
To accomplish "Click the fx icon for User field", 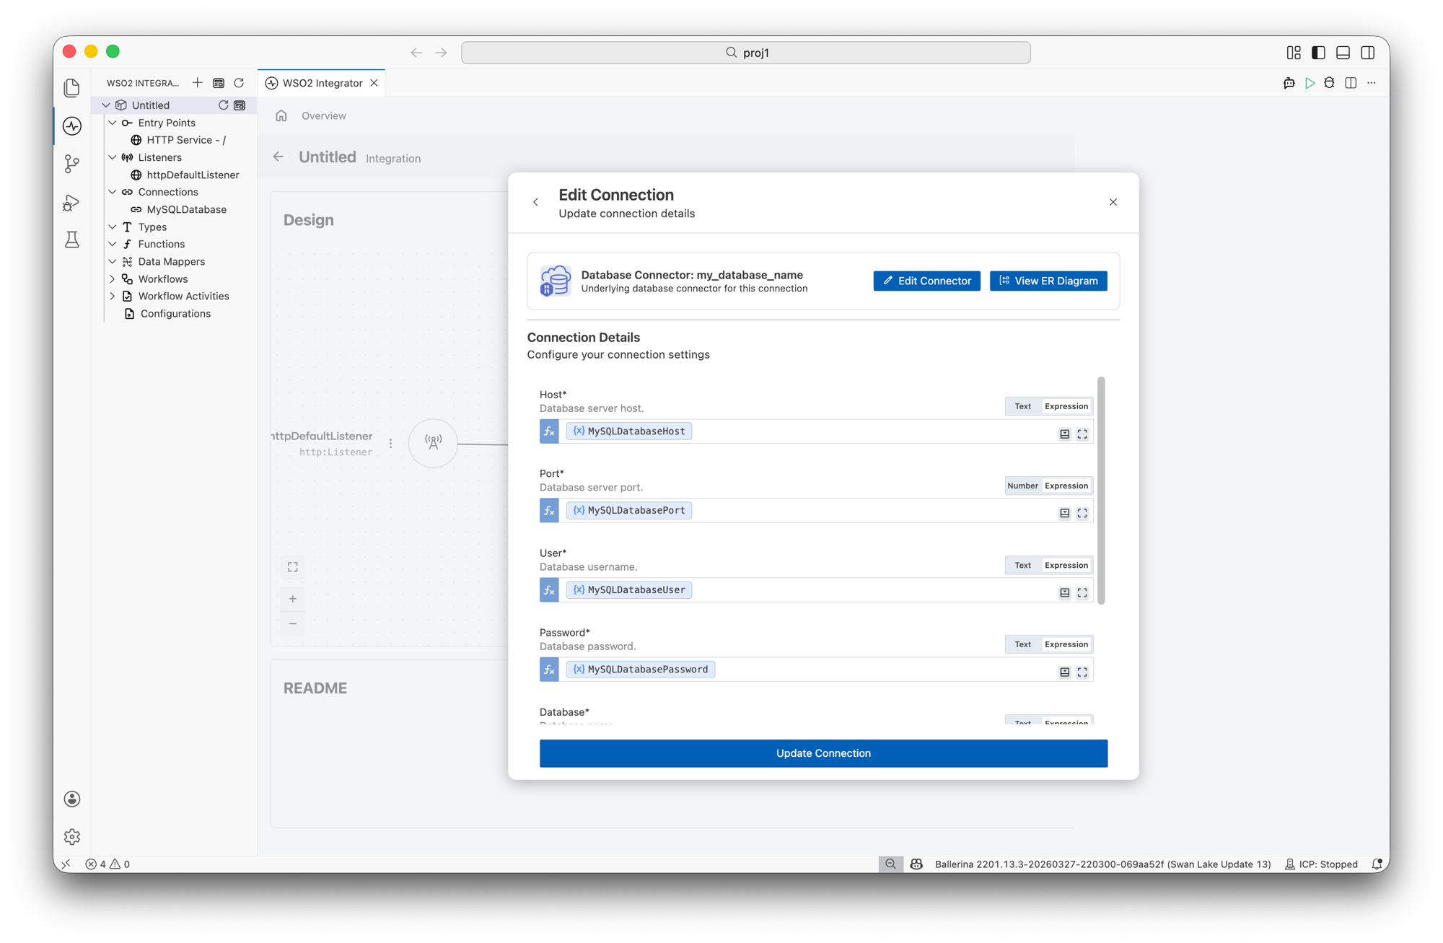I will pyautogui.click(x=549, y=590).
